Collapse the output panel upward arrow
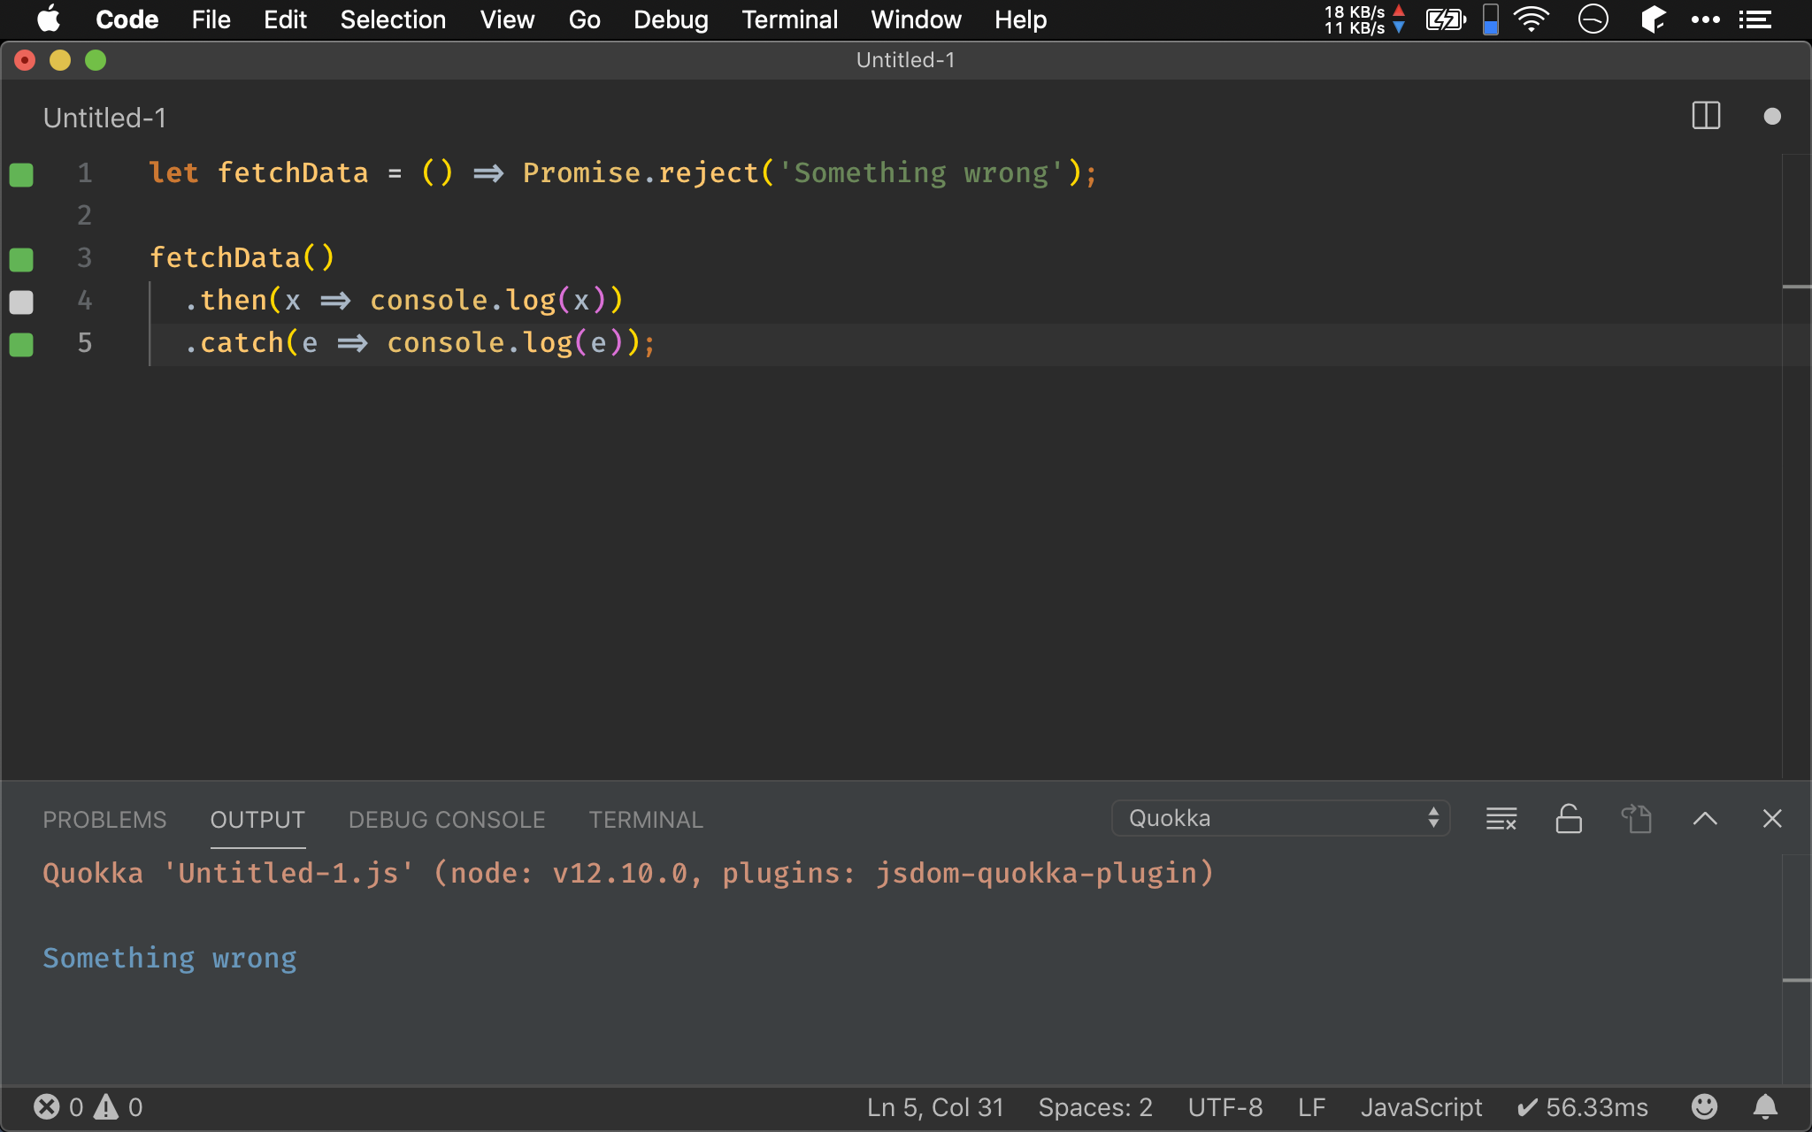Screen dimensions: 1812x1132 point(1705,818)
